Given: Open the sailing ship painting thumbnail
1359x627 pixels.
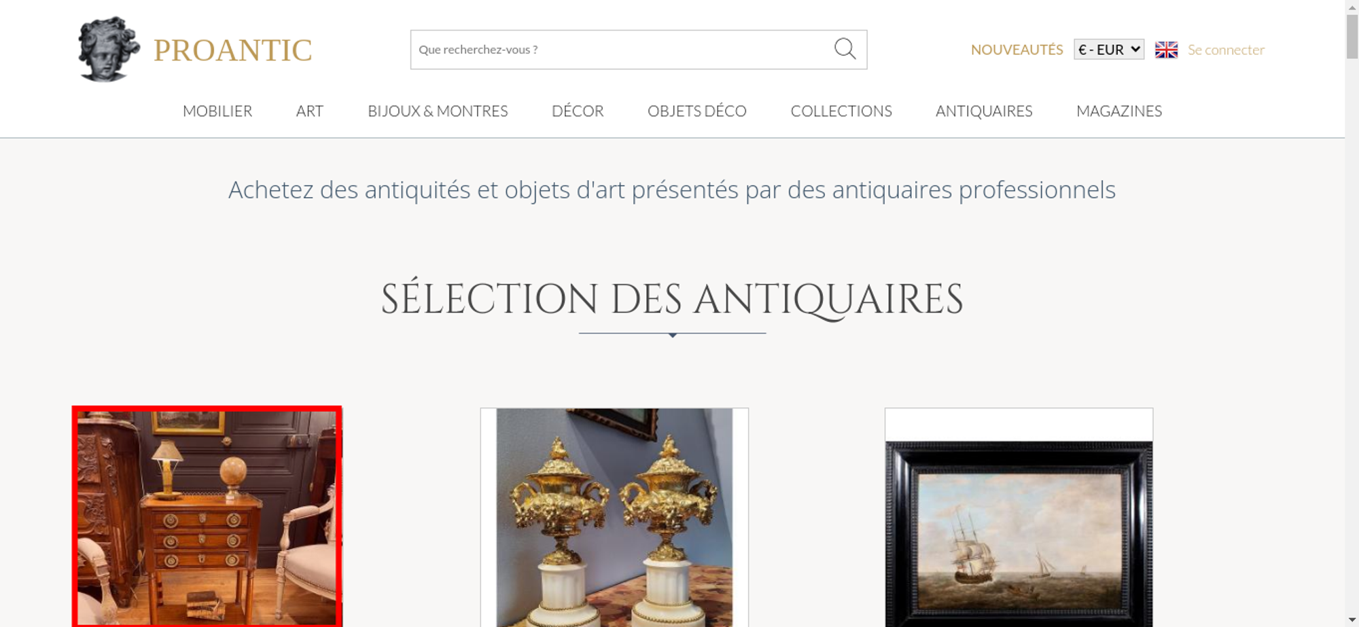Looking at the screenshot, I should [1019, 517].
